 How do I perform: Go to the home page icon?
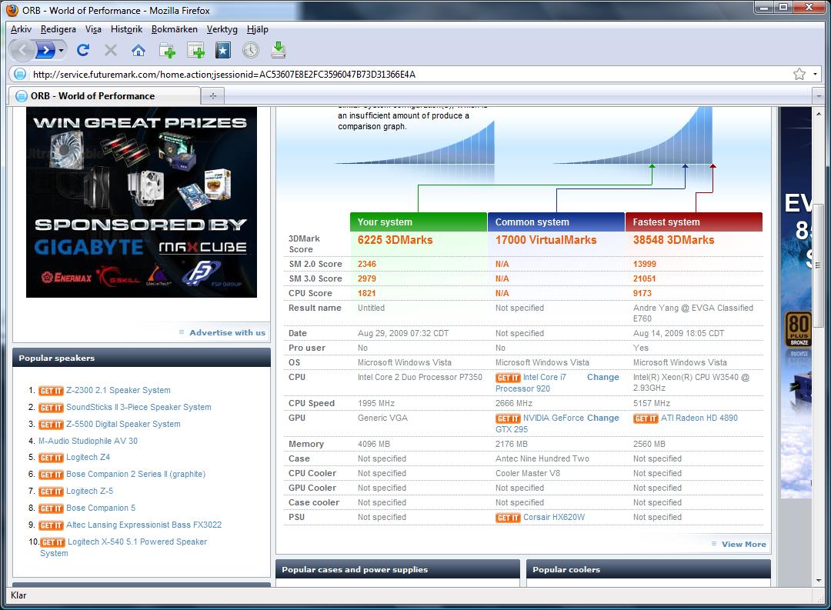click(138, 50)
